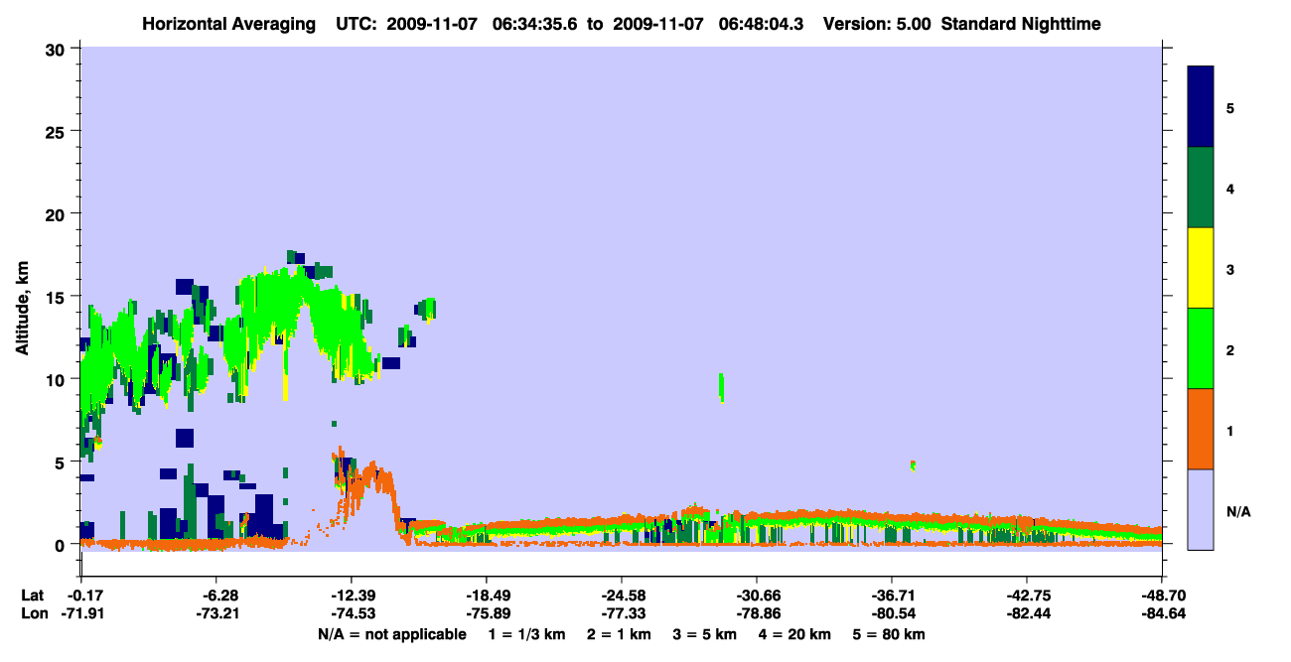The image size is (1291, 662).
Task: Click the start time '06:34:35.6' in title
Action: point(535,24)
